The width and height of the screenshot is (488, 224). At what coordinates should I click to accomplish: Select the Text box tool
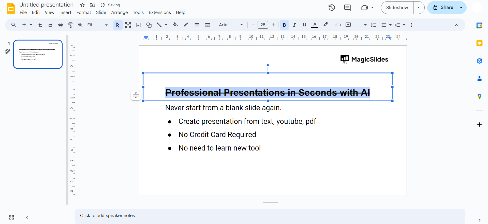point(128,25)
